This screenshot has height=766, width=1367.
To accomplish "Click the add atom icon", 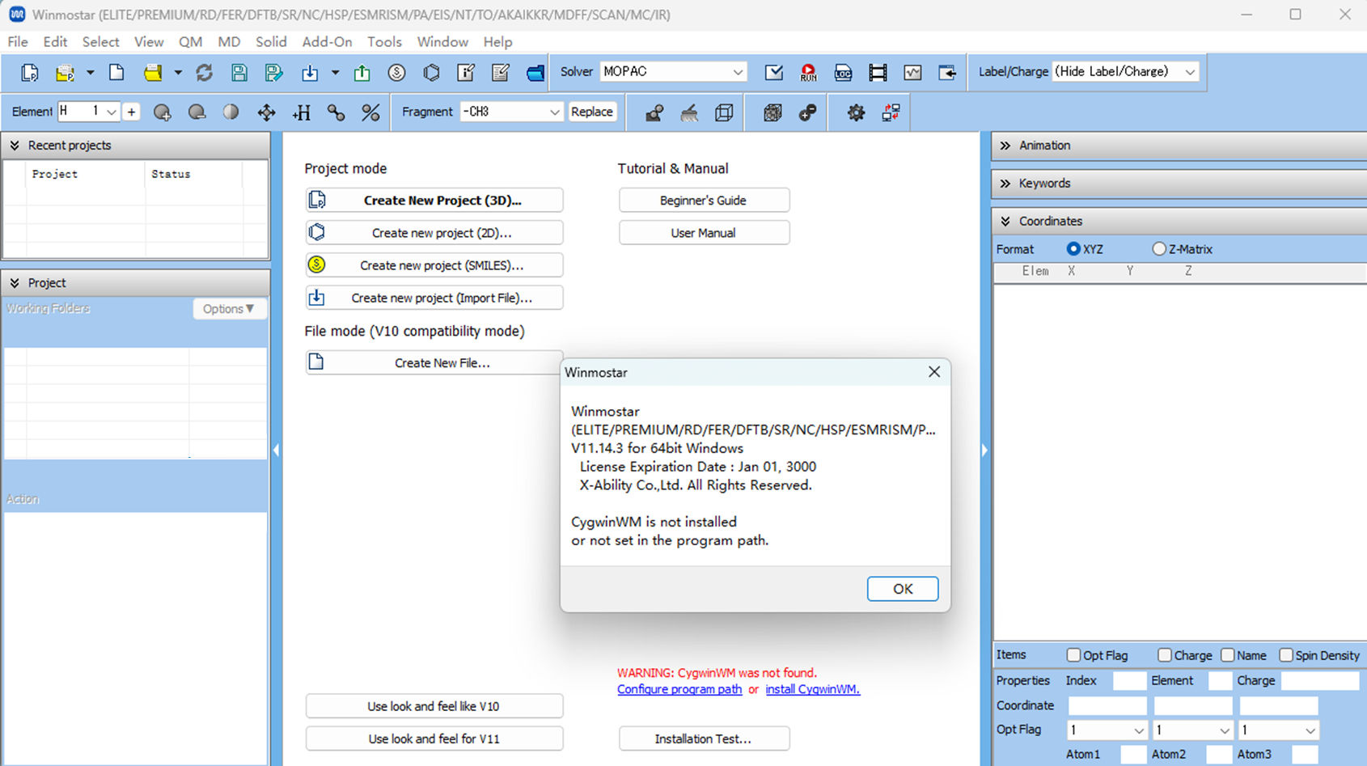I will pos(162,112).
